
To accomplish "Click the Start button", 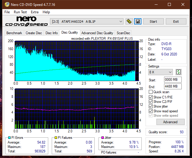I will 153,22.
